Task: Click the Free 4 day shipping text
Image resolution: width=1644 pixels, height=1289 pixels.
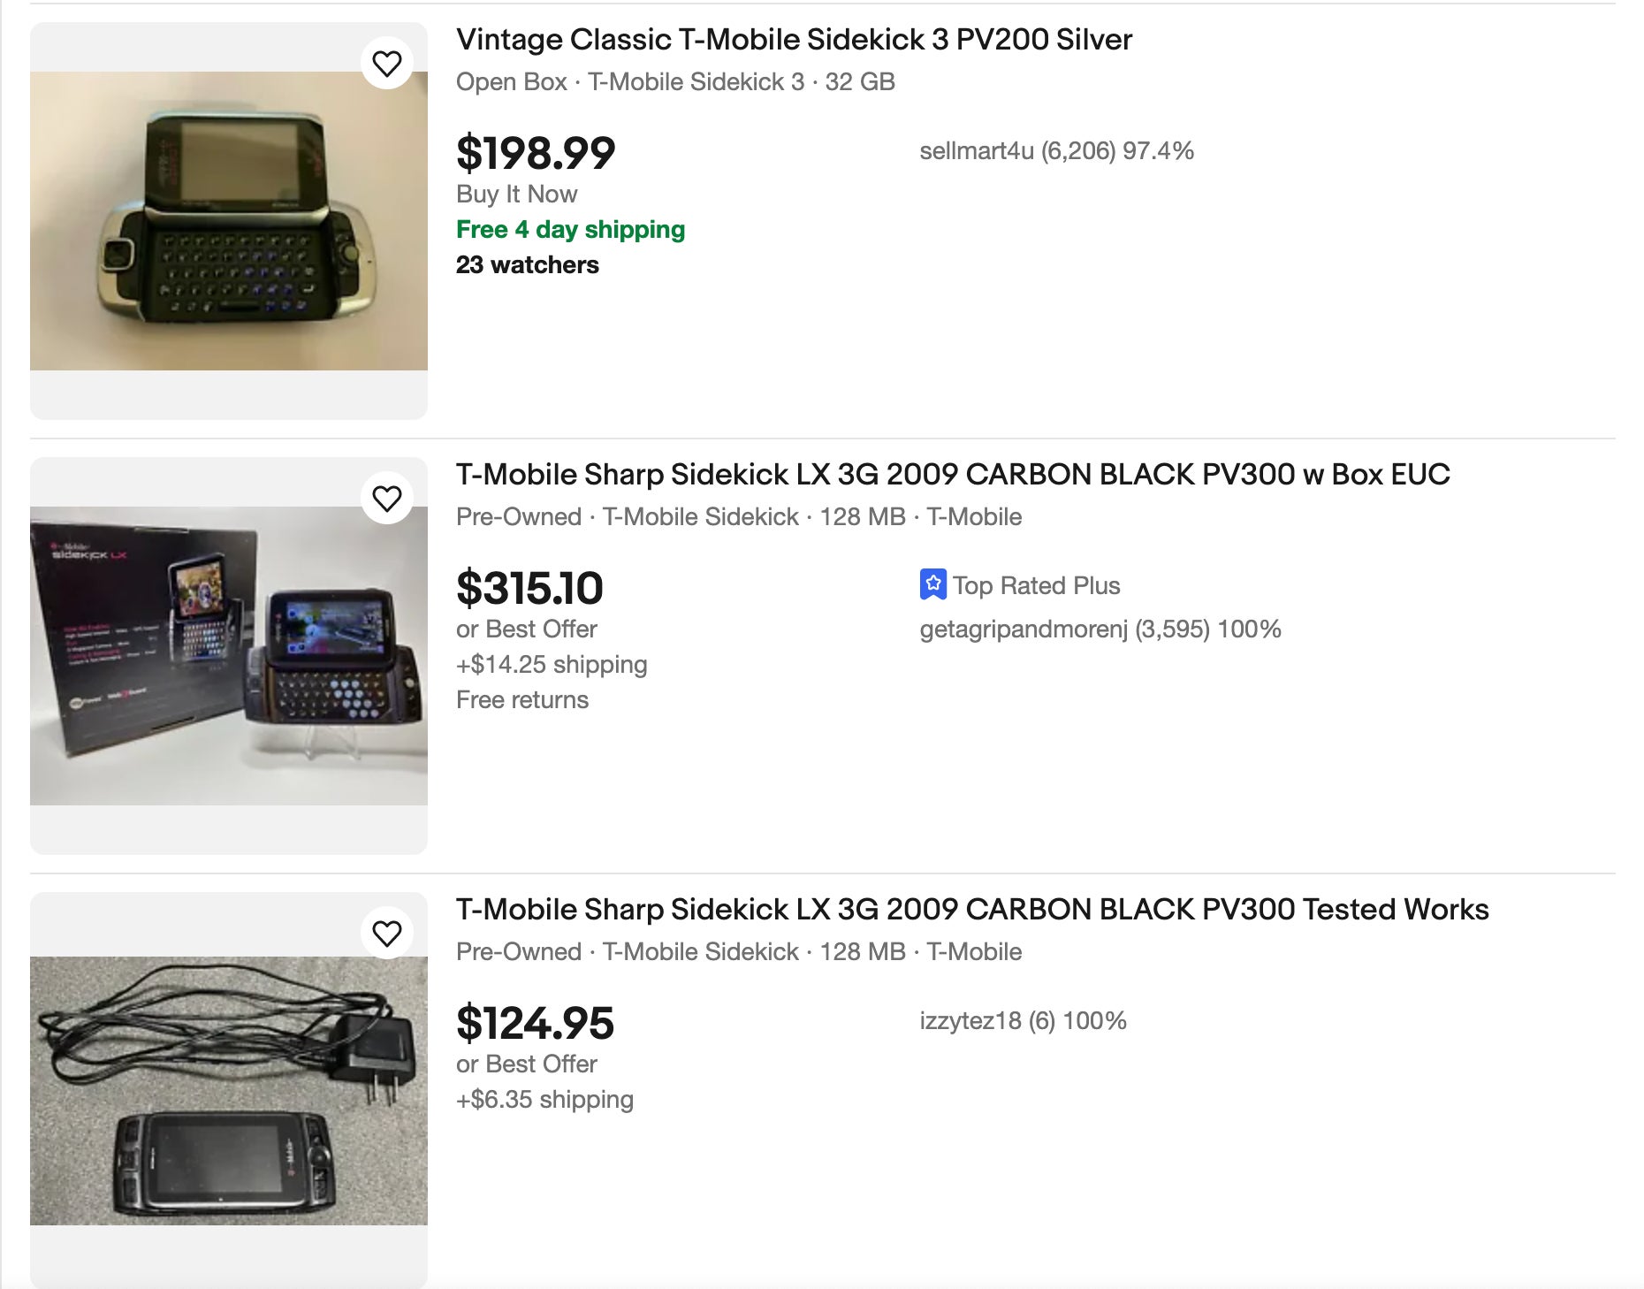Action: click(570, 230)
